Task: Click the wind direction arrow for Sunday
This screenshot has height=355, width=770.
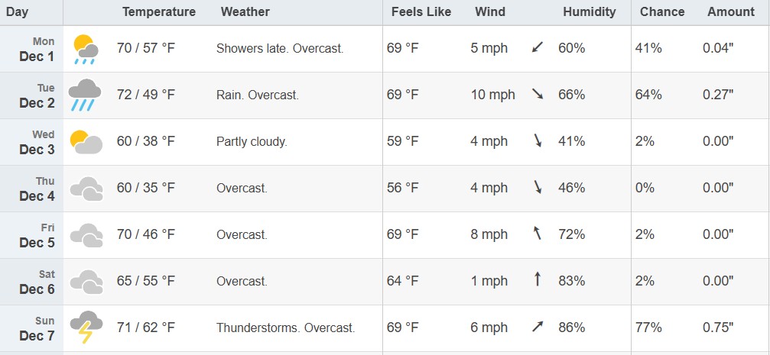Action: 537,328
